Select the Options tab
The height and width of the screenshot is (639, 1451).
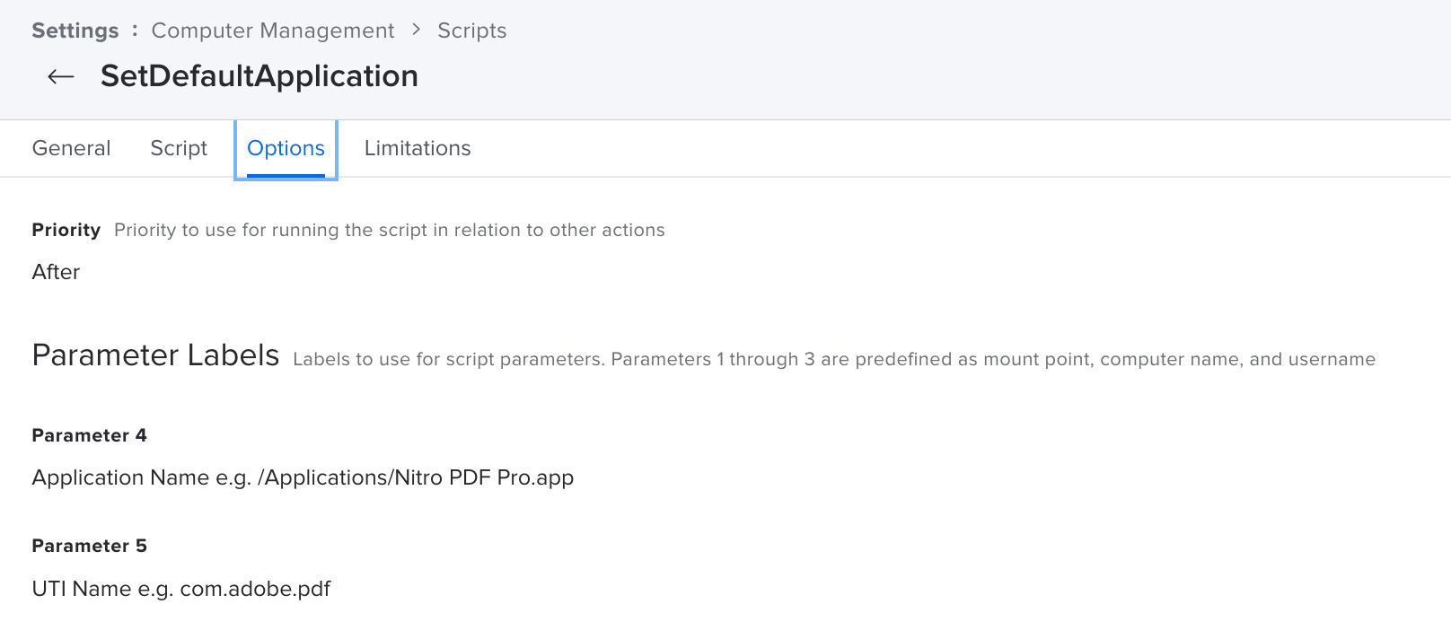pyautogui.click(x=286, y=149)
